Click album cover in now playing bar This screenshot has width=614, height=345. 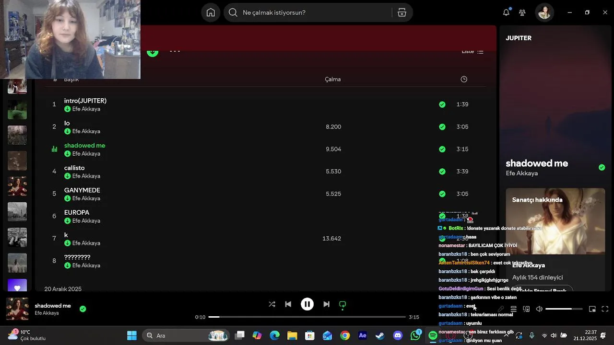(x=17, y=309)
